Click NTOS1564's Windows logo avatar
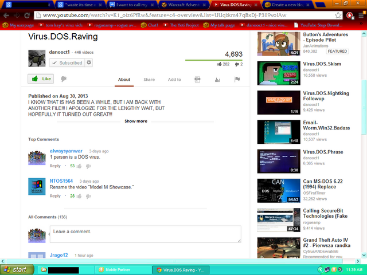The height and width of the screenshot is (275, 367). [37, 186]
